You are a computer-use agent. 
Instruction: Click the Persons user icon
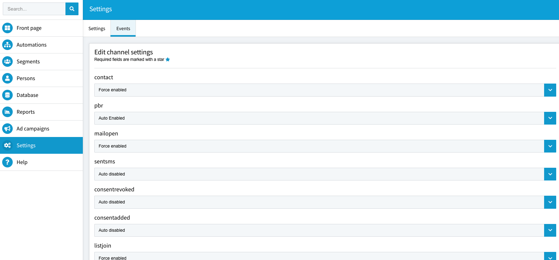point(7,78)
